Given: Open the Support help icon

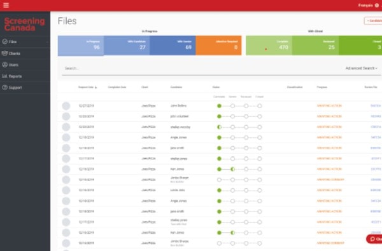Looking at the screenshot, I should [5, 87].
